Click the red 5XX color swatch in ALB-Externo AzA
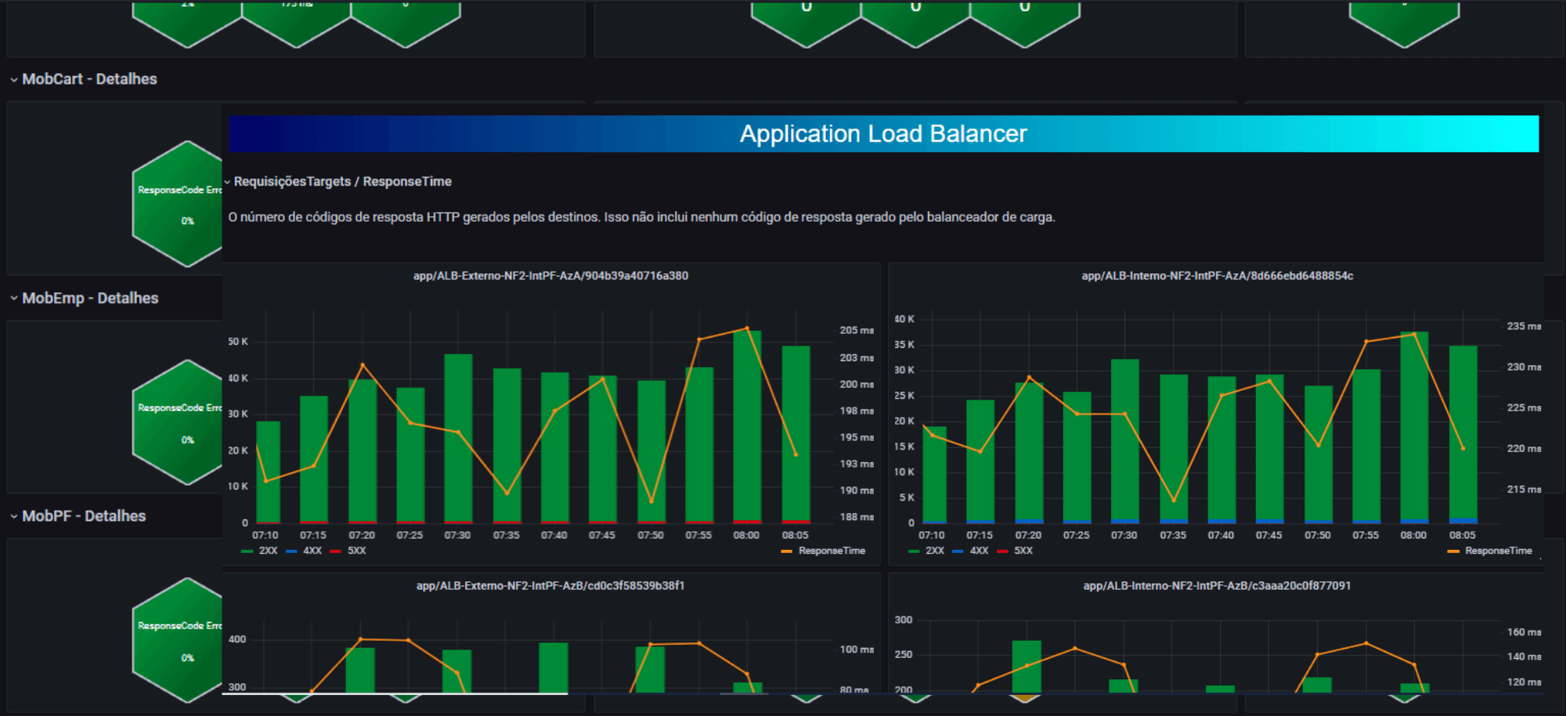This screenshot has width=1566, height=716. coord(335,551)
